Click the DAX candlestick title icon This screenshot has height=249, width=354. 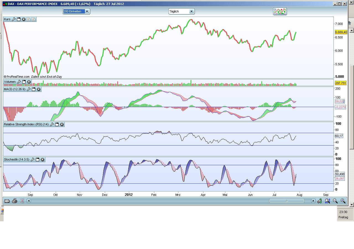[5, 4]
